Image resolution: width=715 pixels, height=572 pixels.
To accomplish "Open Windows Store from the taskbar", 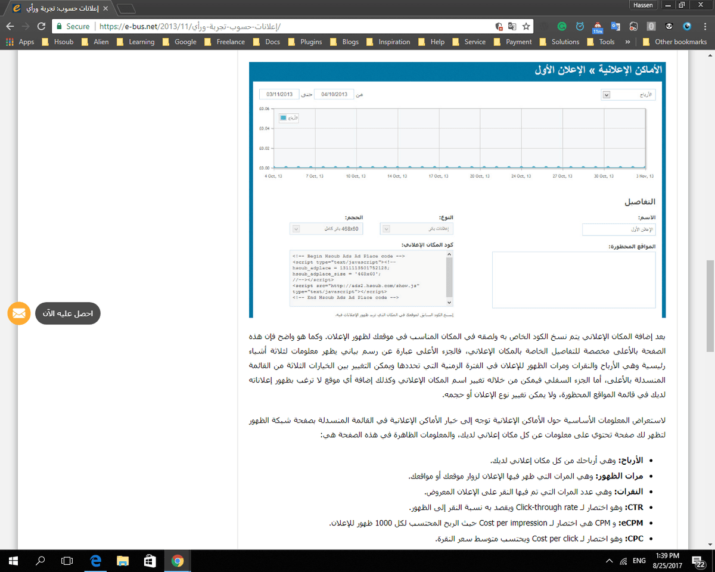I will coord(150,561).
